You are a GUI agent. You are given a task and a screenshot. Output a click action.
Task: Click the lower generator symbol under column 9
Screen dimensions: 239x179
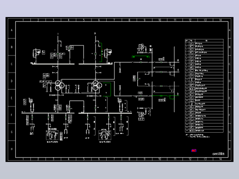(x=142, y=114)
